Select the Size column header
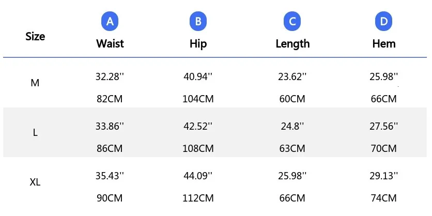 pyautogui.click(x=35, y=36)
